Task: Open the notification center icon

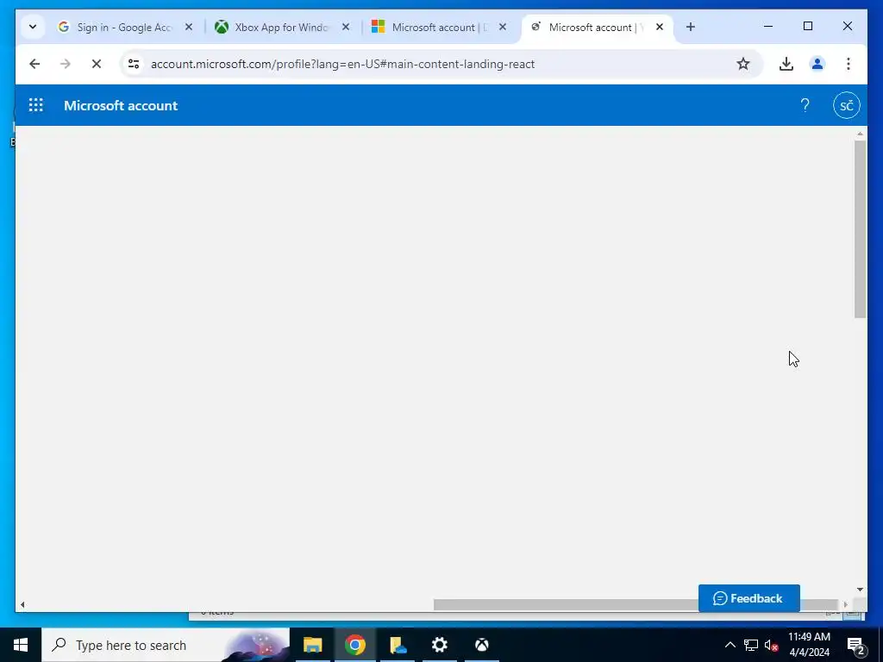Action: [855, 645]
